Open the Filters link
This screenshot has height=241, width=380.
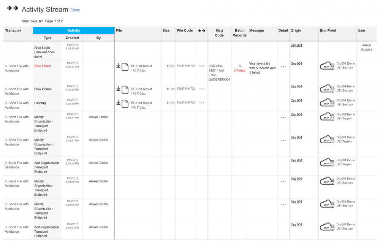75,10
